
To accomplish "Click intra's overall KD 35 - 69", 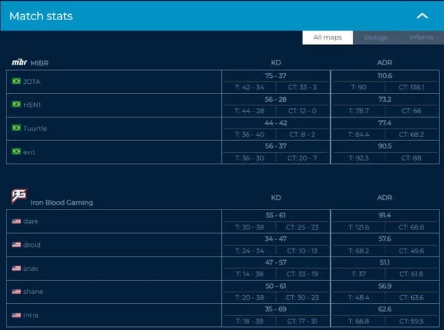I will tap(275, 309).
